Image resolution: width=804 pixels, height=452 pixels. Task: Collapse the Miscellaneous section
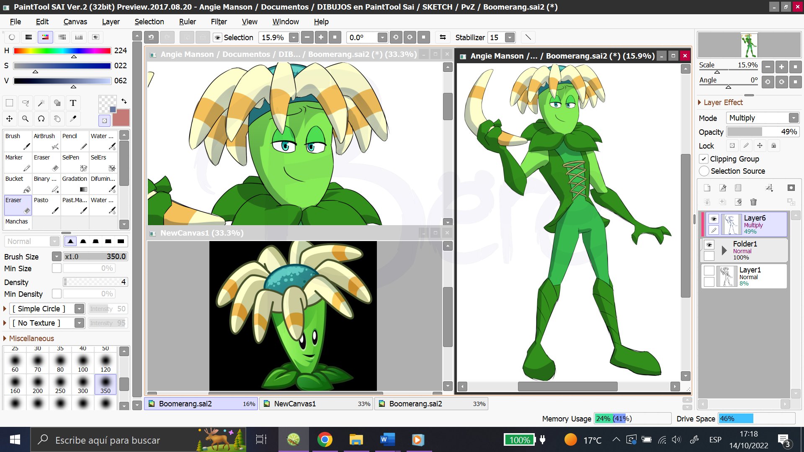click(4, 339)
